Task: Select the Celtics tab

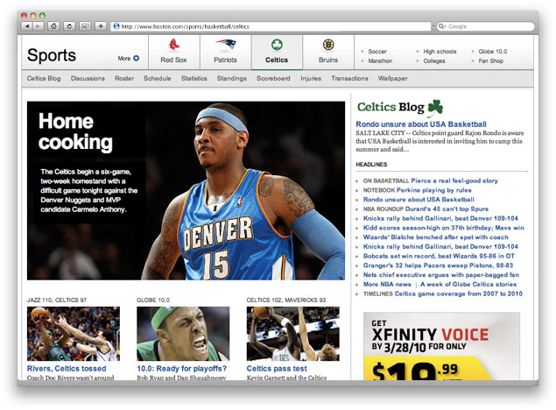Action: tap(277, 53)
